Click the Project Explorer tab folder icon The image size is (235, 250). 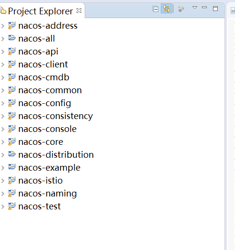click(3, 11)
